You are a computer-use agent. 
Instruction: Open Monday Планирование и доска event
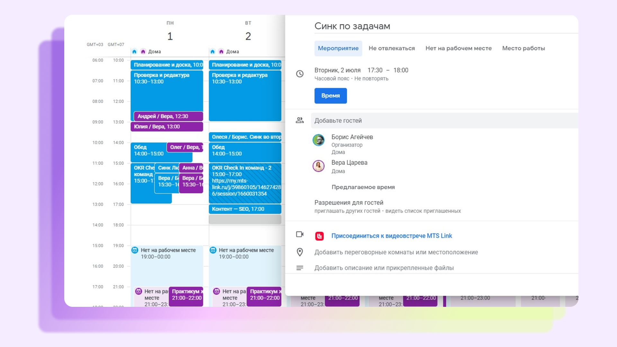[x=167, y=65]
